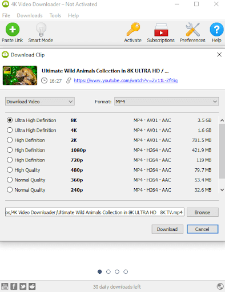Click 'MP4 · AV01 · AAC' in 8K row

click(152, 120)
